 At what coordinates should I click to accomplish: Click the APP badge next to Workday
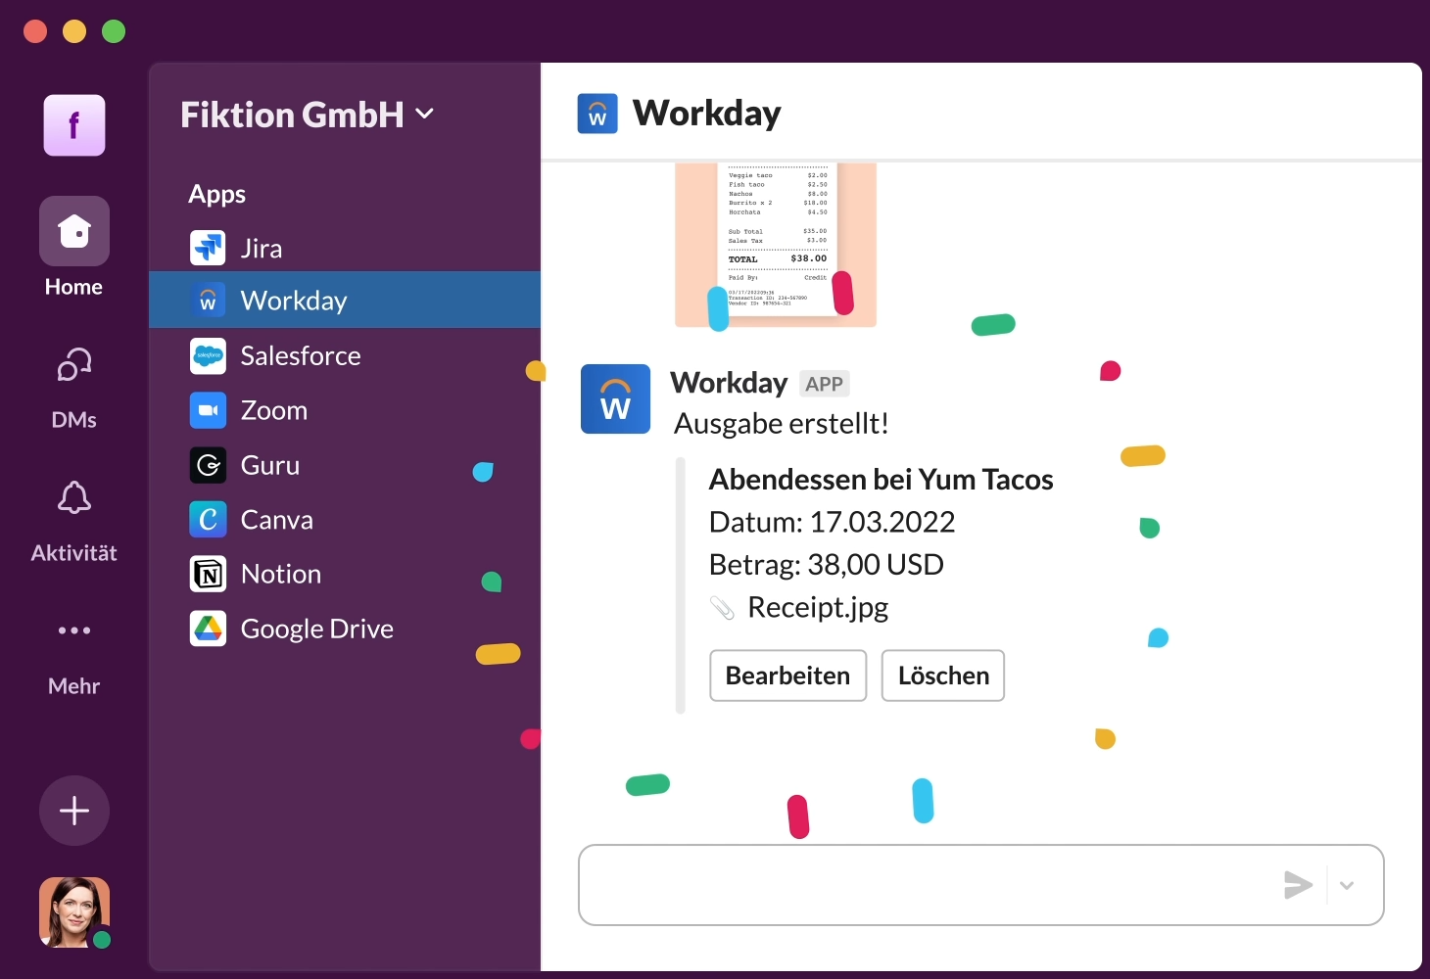(824, 384)
